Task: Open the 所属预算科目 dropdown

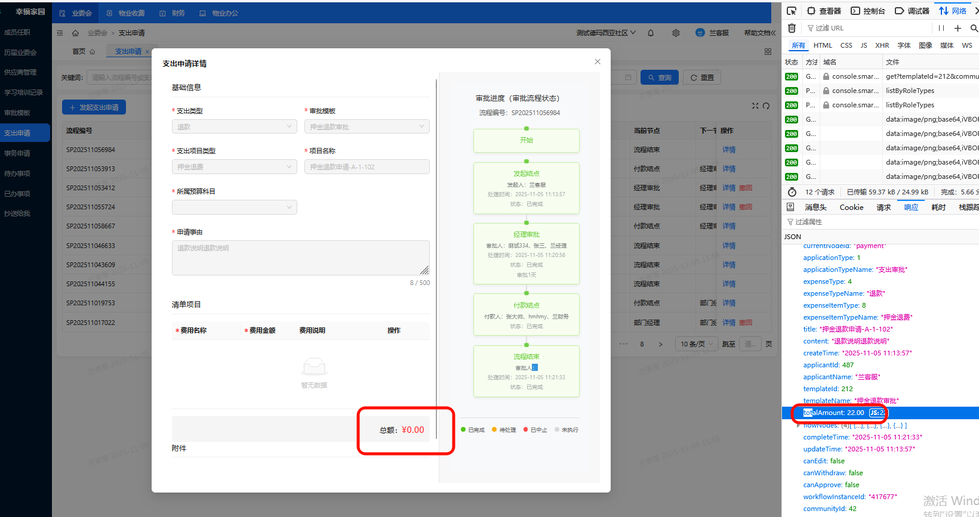Action: [234, 207]
